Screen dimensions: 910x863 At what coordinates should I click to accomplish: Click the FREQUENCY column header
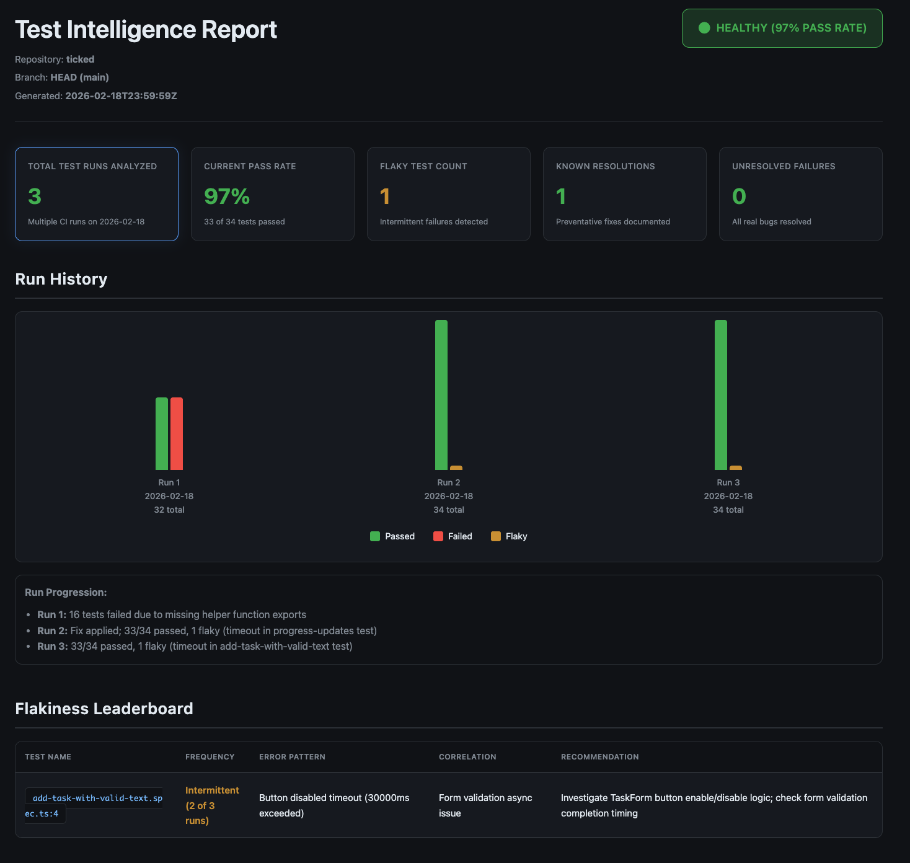click(x=210, y=757)
